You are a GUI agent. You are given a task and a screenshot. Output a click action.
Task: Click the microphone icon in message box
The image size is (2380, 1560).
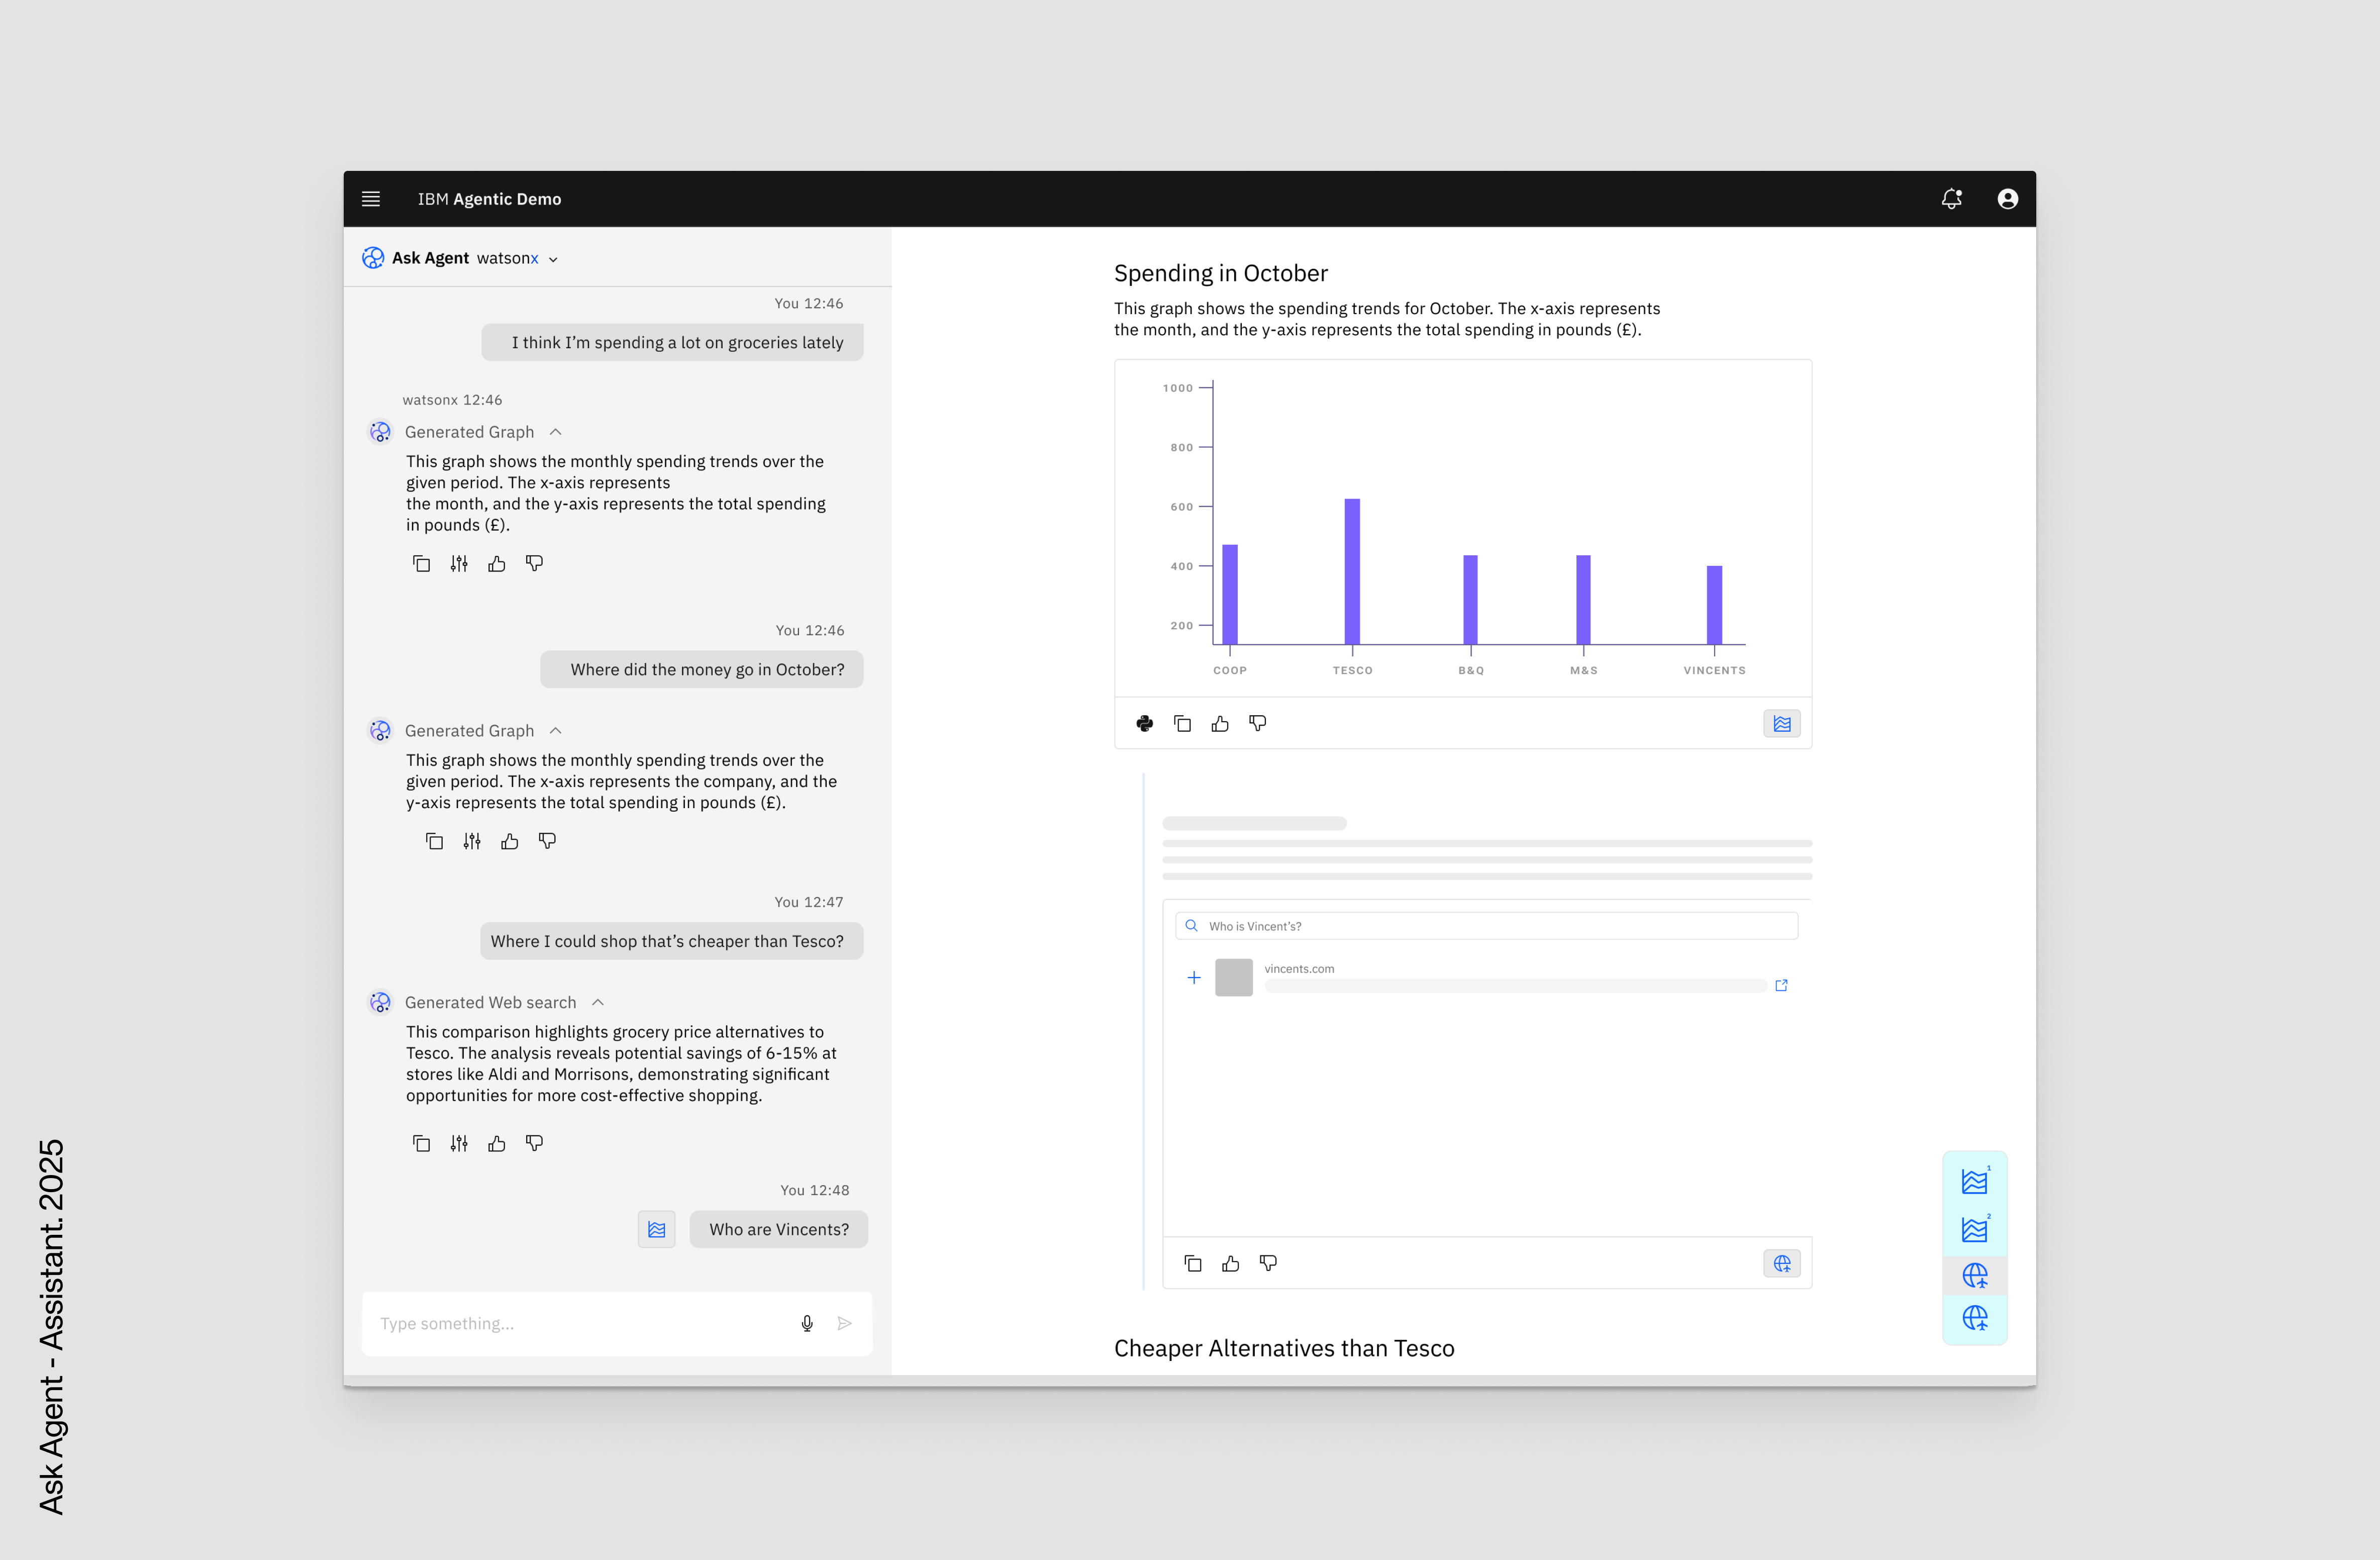[x=807, y=1323]
